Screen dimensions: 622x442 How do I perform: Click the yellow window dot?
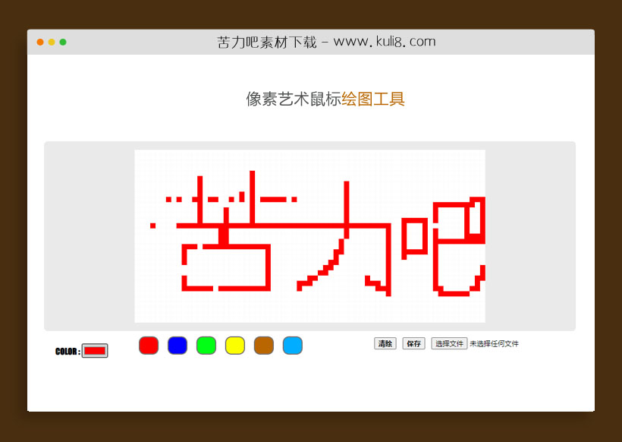53,43
